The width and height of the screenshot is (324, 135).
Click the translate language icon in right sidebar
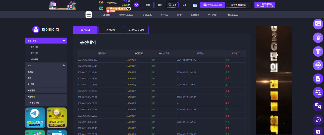click(318, 106)
